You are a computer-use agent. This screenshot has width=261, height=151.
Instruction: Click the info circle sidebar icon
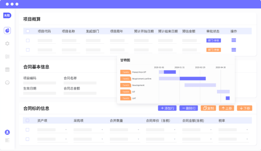7,82
